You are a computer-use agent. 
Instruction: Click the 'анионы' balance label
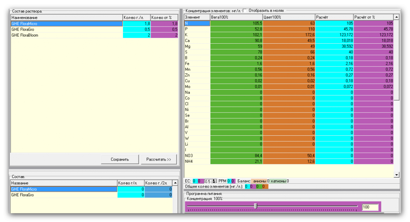pyautogui.click(x=260, y=181)
